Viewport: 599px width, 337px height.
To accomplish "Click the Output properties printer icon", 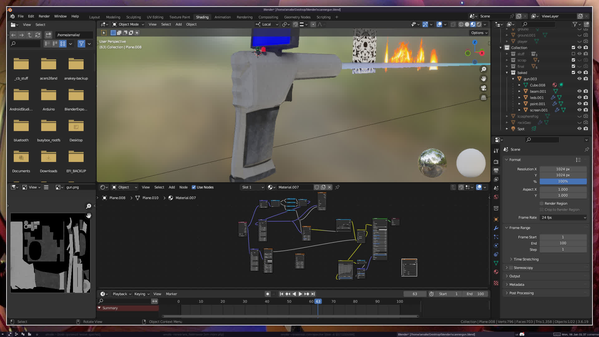I will point(496,171).
